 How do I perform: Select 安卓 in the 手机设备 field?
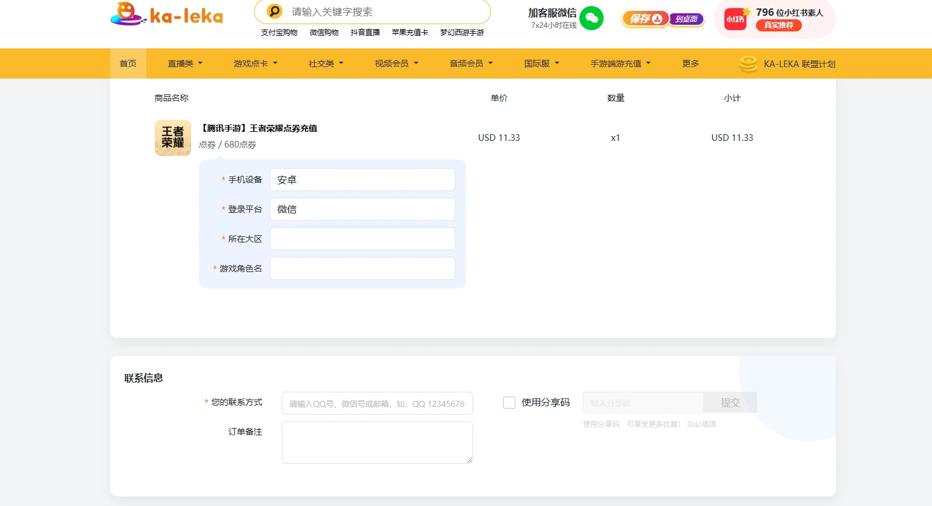point(362,179)
